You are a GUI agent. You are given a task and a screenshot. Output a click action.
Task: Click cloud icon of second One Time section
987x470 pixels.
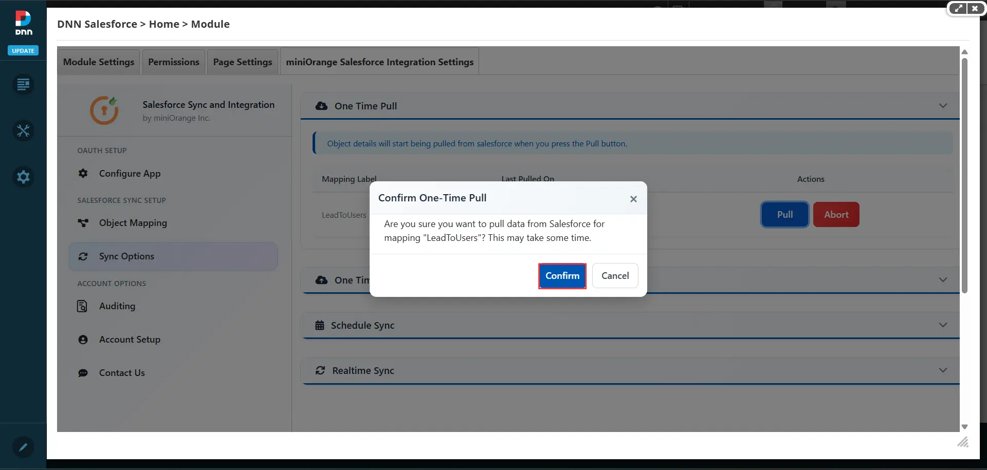pos(322,280)
